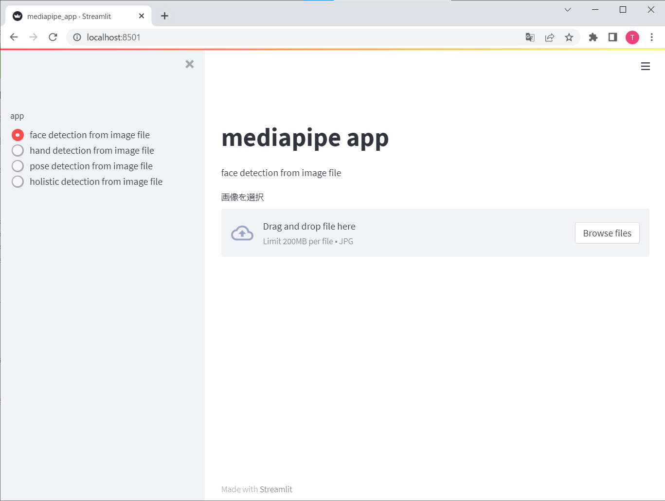Open the Streamlit hamburger menu

point(646,66)
